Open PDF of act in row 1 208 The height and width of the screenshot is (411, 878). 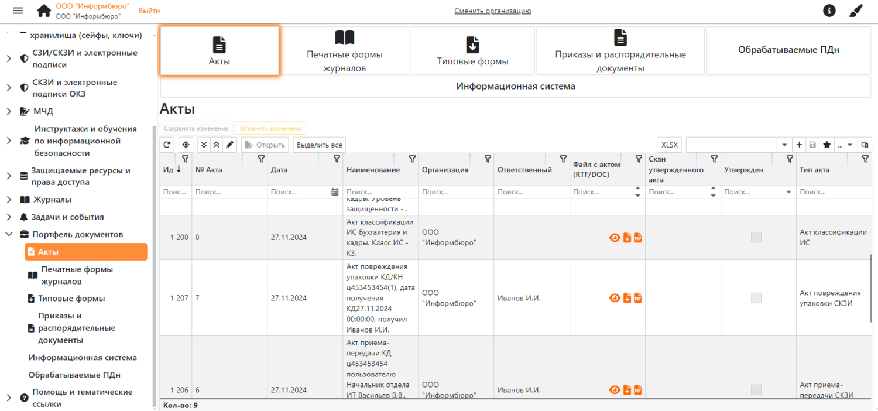pos(638,238)
